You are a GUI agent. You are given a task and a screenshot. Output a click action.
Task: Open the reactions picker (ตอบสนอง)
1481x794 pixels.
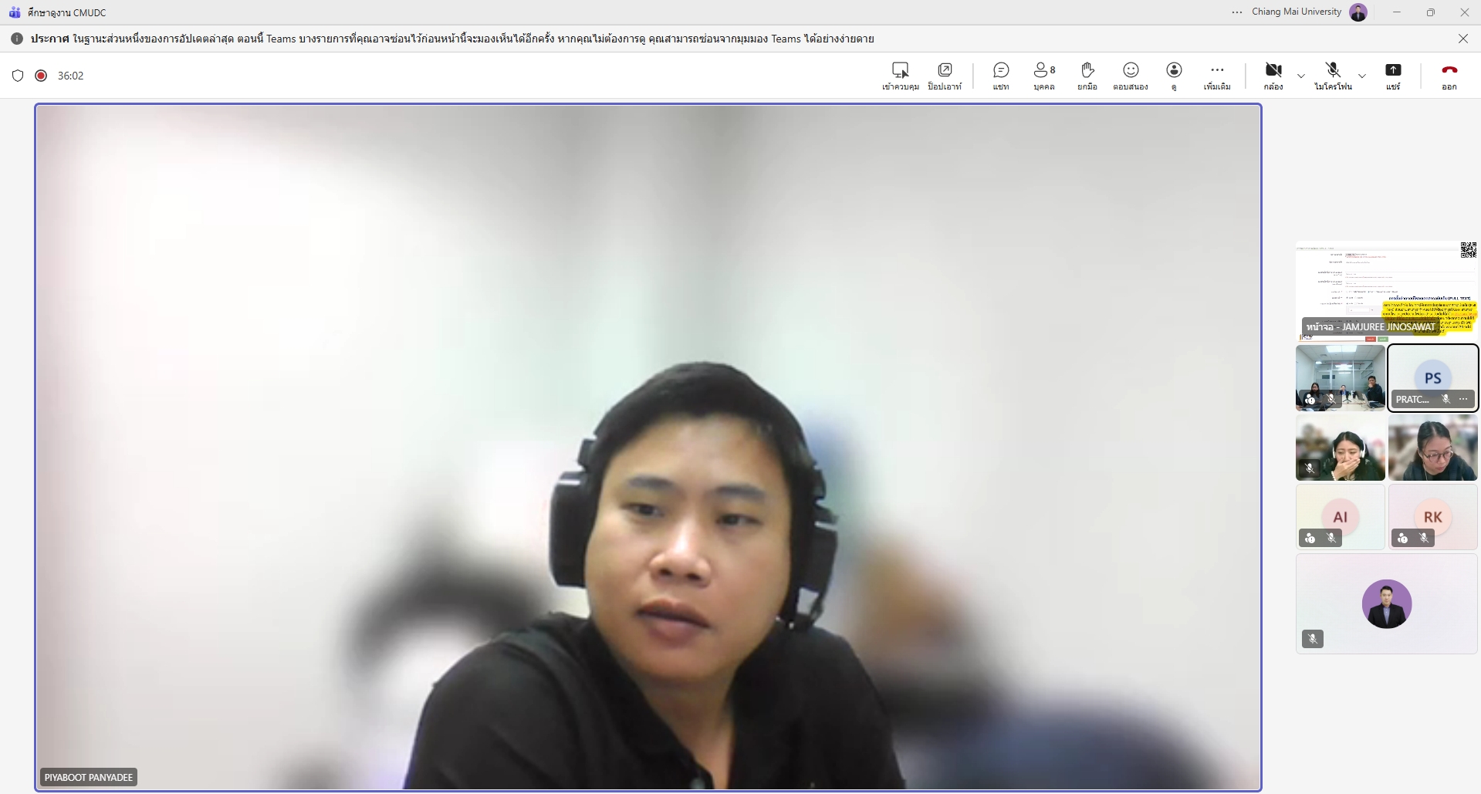tap(1131, 76)
